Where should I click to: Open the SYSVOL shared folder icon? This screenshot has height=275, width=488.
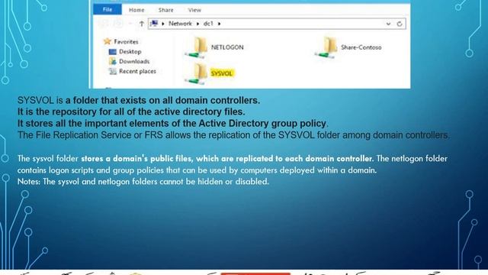click(x=197, y=73)
